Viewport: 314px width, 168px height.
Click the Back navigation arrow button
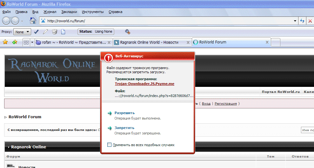point(6,21)
